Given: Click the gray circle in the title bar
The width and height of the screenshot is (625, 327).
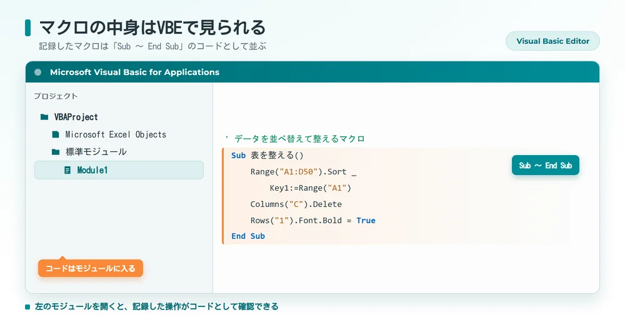Looking at the screenshot, I should click(38, 72).
